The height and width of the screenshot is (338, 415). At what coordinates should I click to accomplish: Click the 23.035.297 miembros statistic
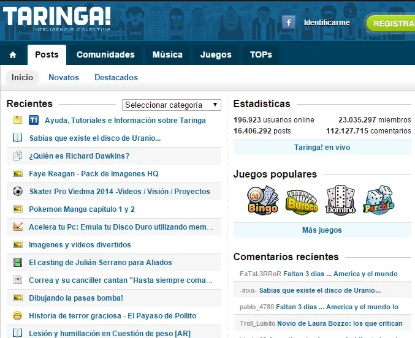pos(375,120)
